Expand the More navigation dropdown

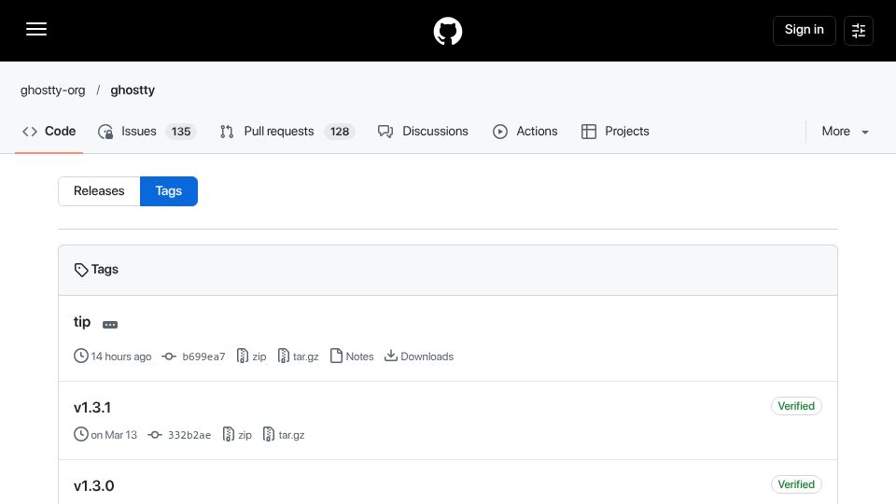[x=846, y=132]
